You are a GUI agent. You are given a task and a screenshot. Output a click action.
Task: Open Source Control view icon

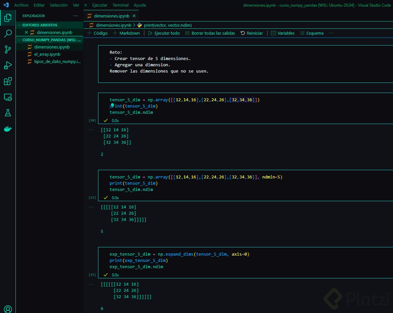[x=8, y=49]
